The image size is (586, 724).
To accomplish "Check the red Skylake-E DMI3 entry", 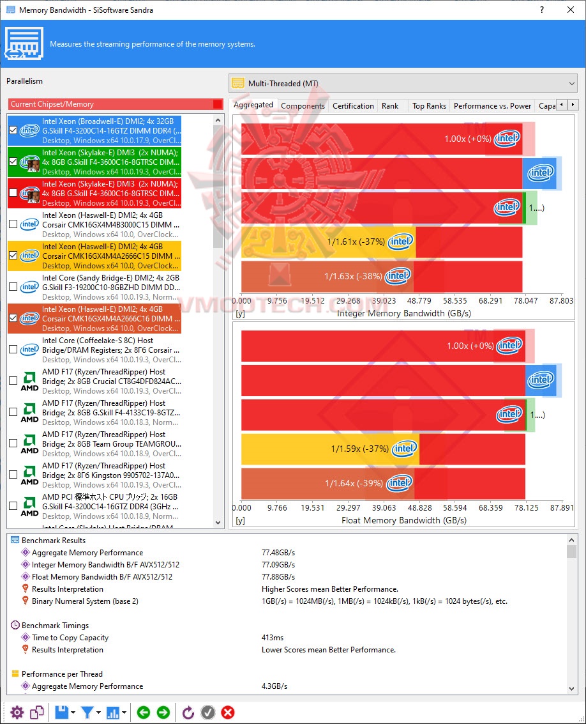I will (13, 193).
